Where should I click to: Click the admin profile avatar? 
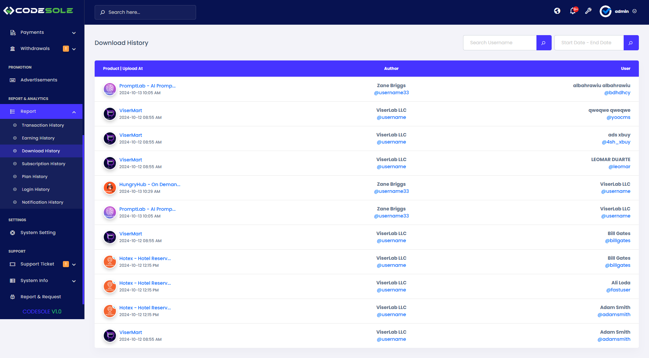pyautogui.click(x=605, y=11)
